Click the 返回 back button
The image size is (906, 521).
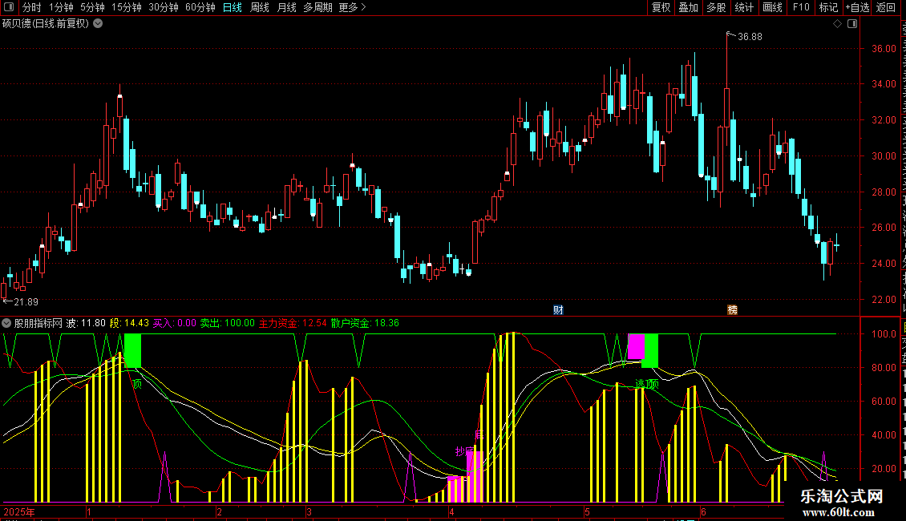pyautogui.click(x=885, y=7)
